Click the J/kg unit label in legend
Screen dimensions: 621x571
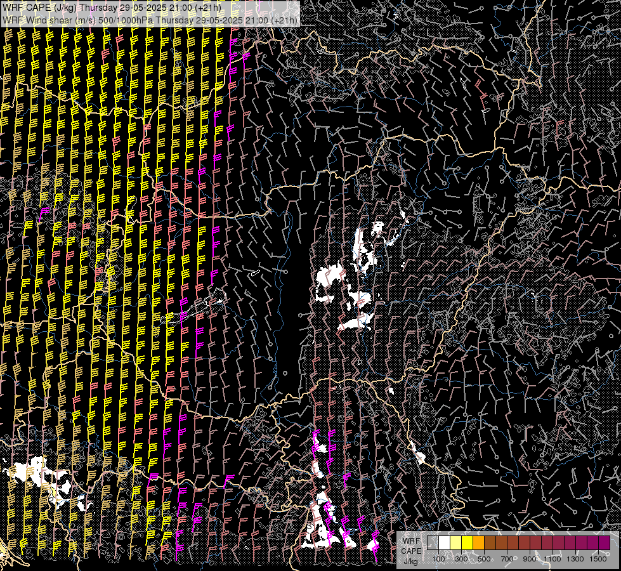point(410,561)
